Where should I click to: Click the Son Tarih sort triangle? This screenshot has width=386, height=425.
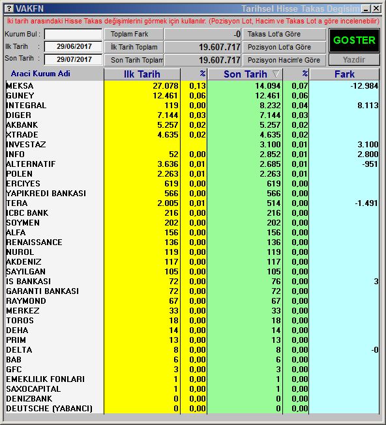point(276,74)
